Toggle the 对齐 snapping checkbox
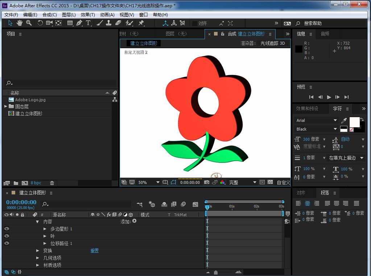This screenshot has height=276, width=371. 195,23
